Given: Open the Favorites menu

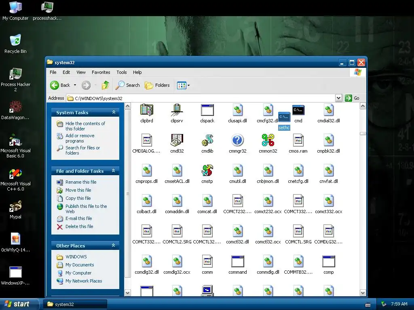Looking at the screenshot, I should [101, 72].
